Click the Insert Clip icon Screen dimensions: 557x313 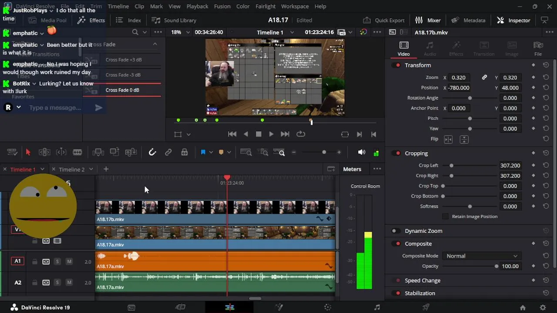98,152
